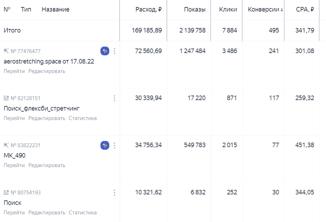This screenshot has height=222, width=326.
Task: Open three-dot menu for campaign 80754193
Action: point(114,193)
